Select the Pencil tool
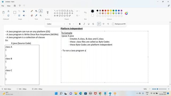Image resolution: width=171 pixels, height=96 pixels. (x=32, y=11)
